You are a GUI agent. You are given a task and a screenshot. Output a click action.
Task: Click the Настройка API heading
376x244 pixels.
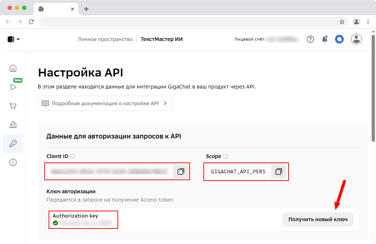point(80,73)
